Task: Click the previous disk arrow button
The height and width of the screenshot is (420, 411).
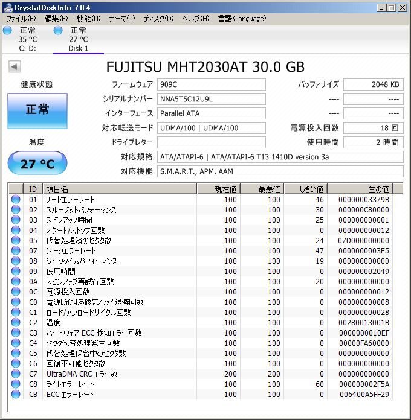Action: (15, 67)
